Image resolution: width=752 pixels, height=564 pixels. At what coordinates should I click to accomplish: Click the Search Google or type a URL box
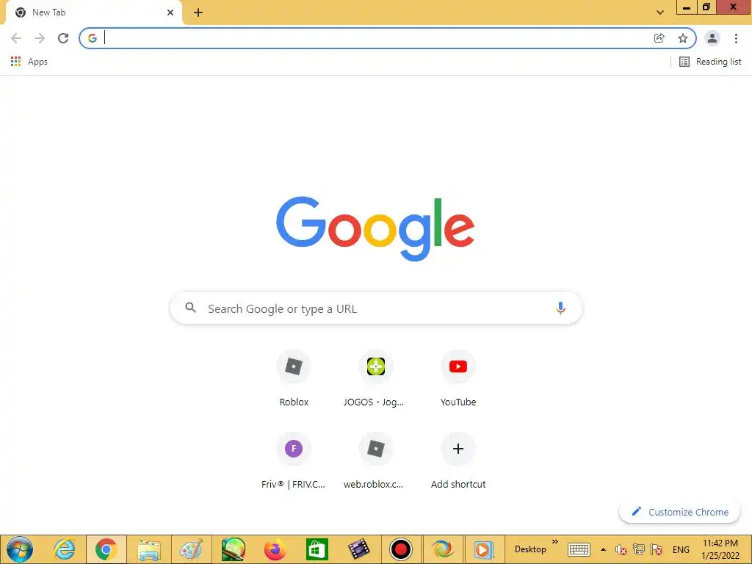coord(376,308)
